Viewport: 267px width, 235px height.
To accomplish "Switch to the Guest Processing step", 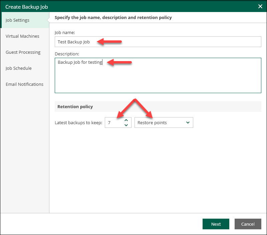I will [x=25, y=52].
